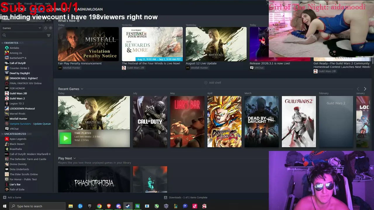Open the Games menu

coord(39,3)
